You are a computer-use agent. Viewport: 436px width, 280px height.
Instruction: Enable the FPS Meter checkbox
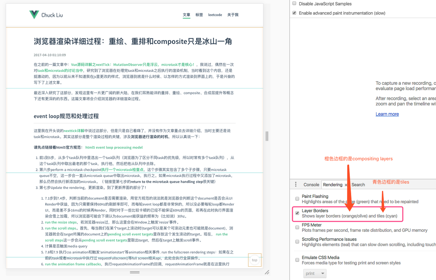click(297, 227)
